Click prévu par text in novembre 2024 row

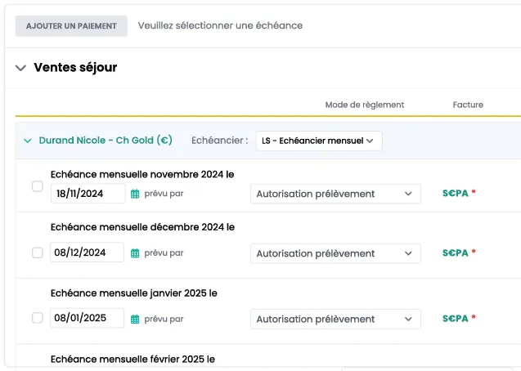coord(164,194)
